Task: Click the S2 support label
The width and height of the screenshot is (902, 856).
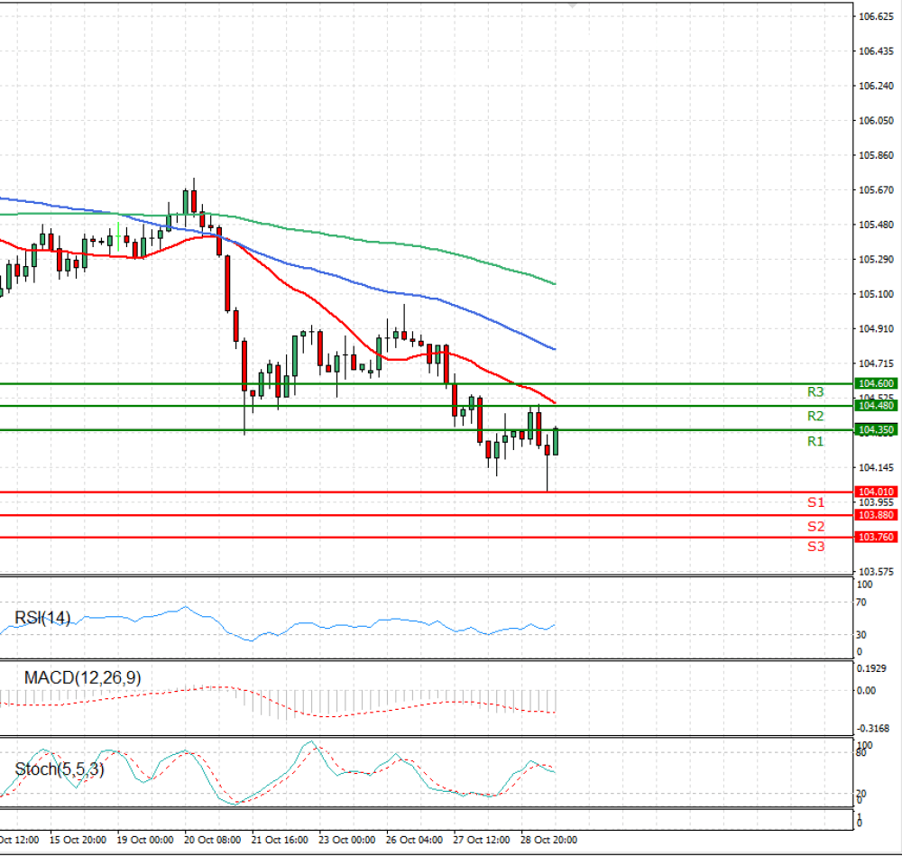Action: (815, 527)
